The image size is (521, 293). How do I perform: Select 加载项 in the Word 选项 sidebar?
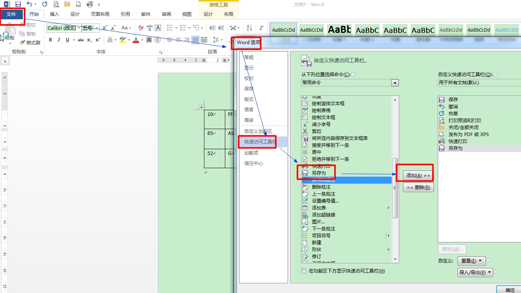pyautogui.click(x=251, y=153)
